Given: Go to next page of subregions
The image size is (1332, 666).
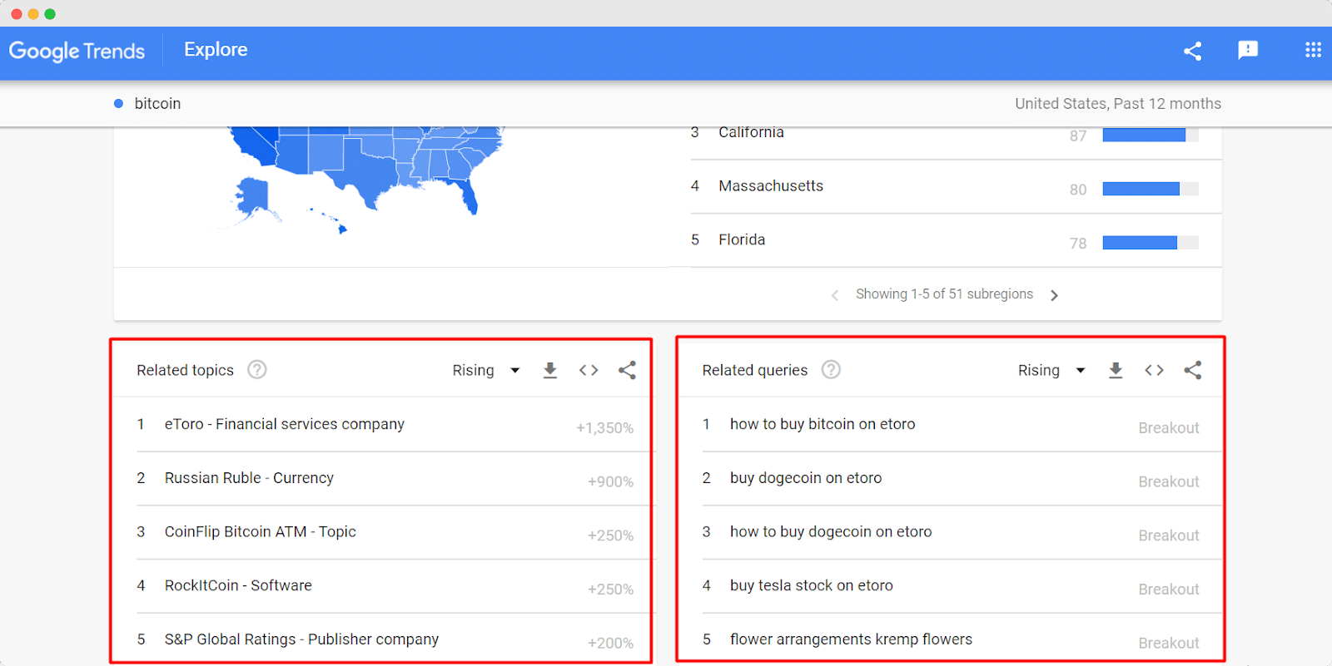Looking at the screenshot, I should pos(1054,295).
